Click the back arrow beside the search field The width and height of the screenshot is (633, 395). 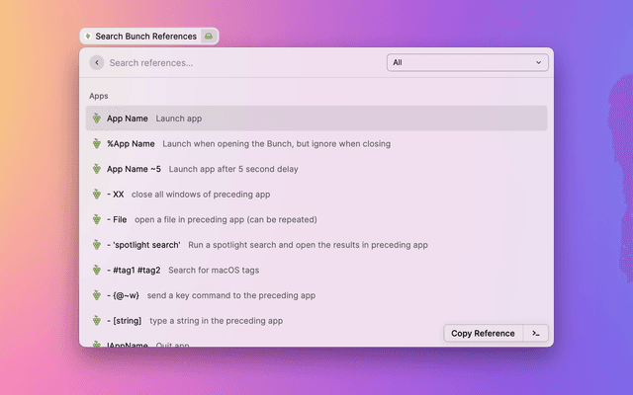96,62
